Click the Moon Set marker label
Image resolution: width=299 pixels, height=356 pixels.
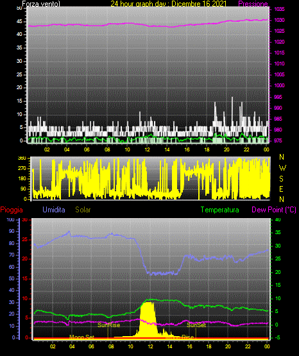81,337
